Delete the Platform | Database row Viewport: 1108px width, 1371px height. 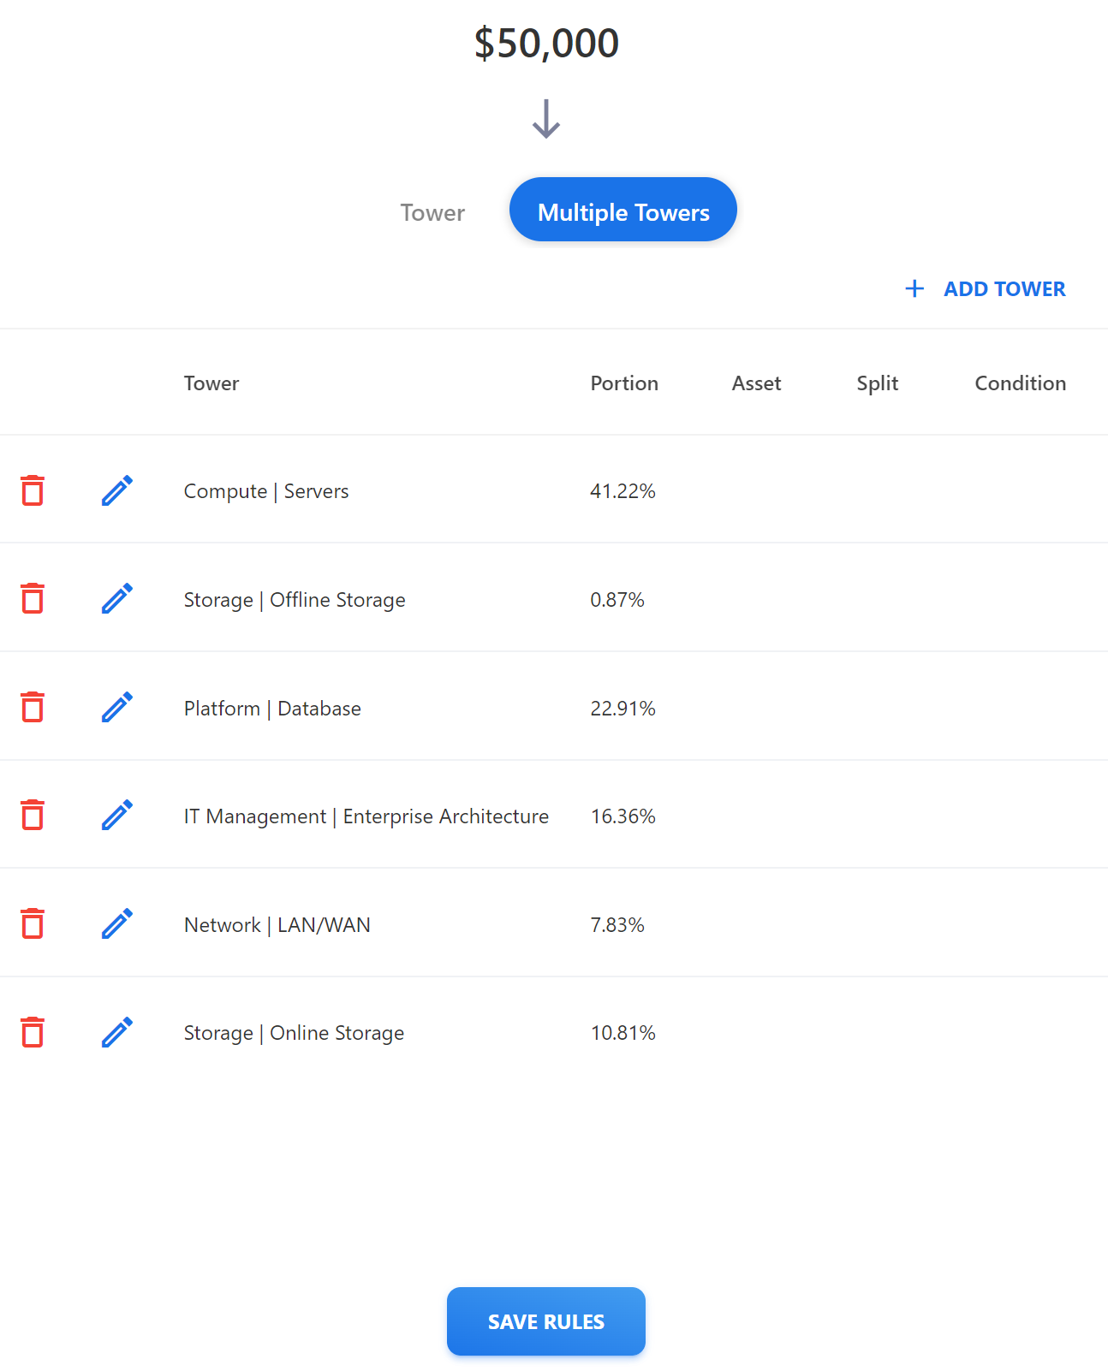(33, 708)
